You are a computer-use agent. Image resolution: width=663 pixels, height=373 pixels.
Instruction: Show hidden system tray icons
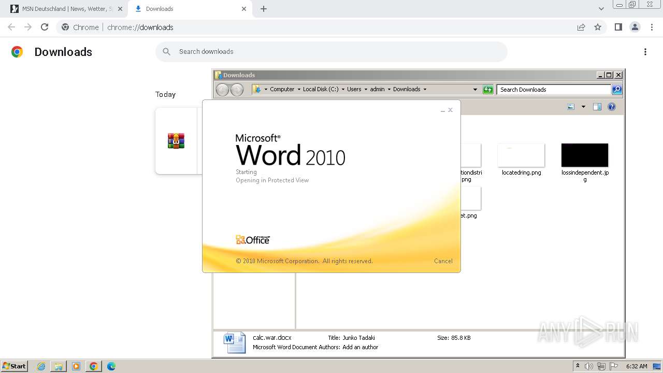tap(578, 366)
